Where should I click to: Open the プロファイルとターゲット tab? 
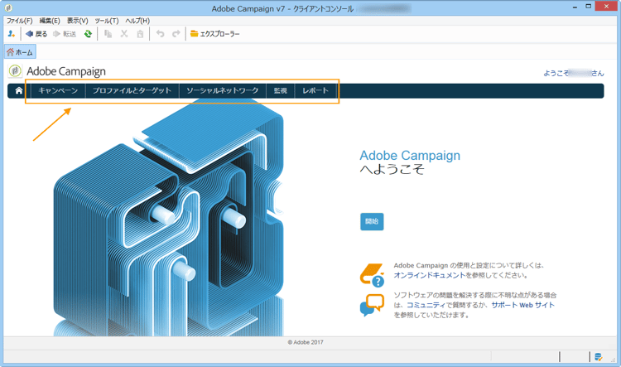[x=132, y=91]
